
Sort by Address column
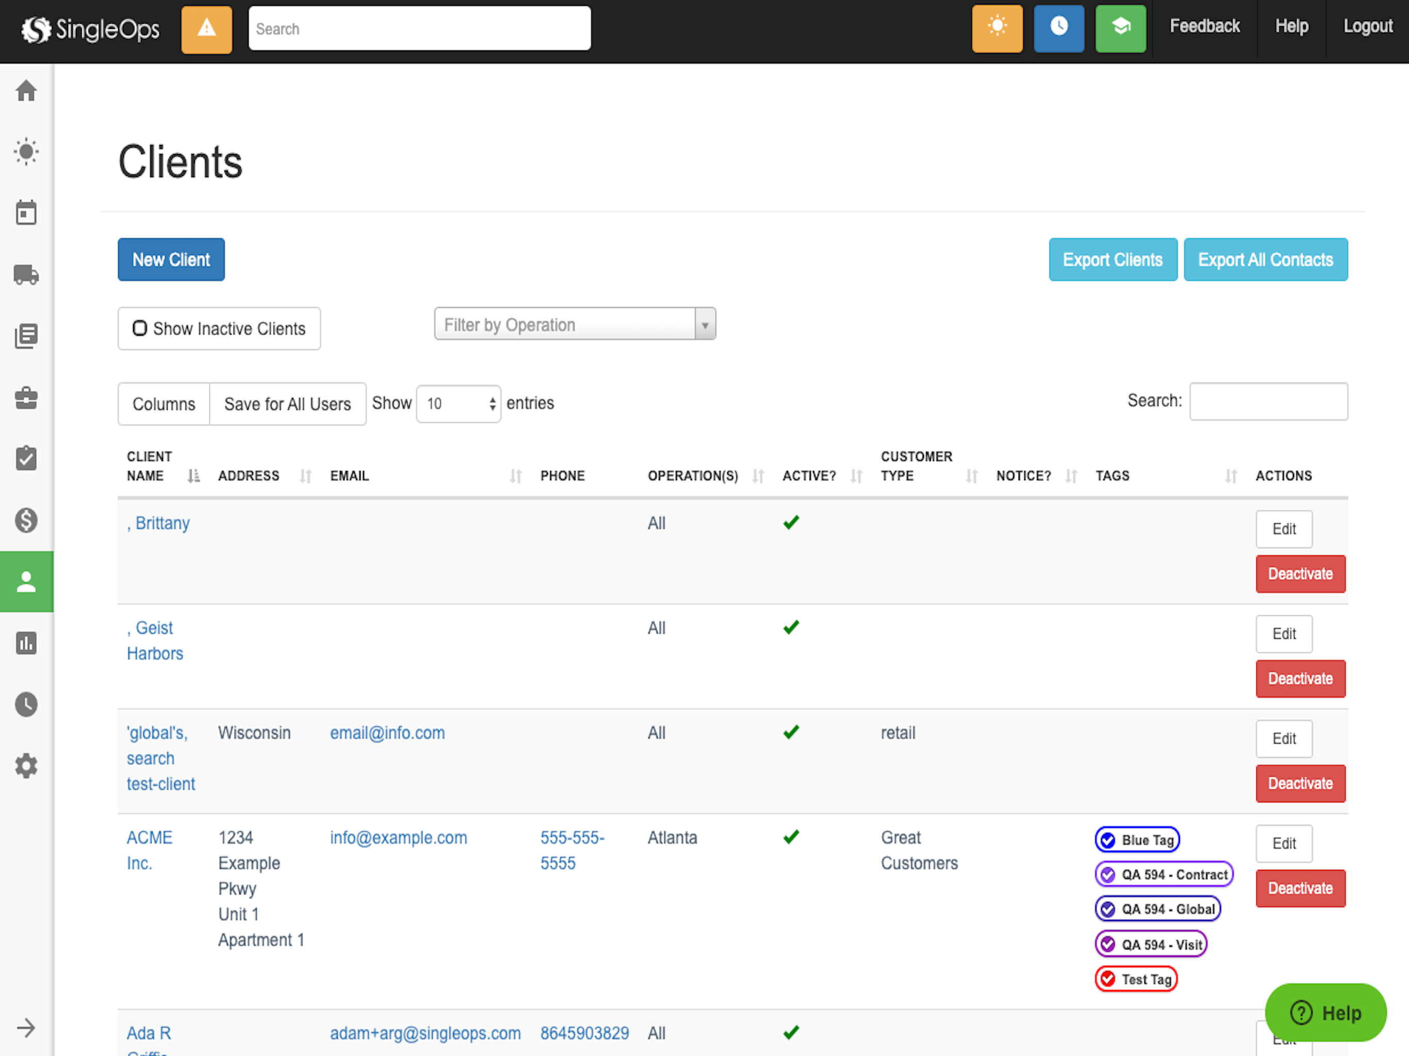point(265,476)
